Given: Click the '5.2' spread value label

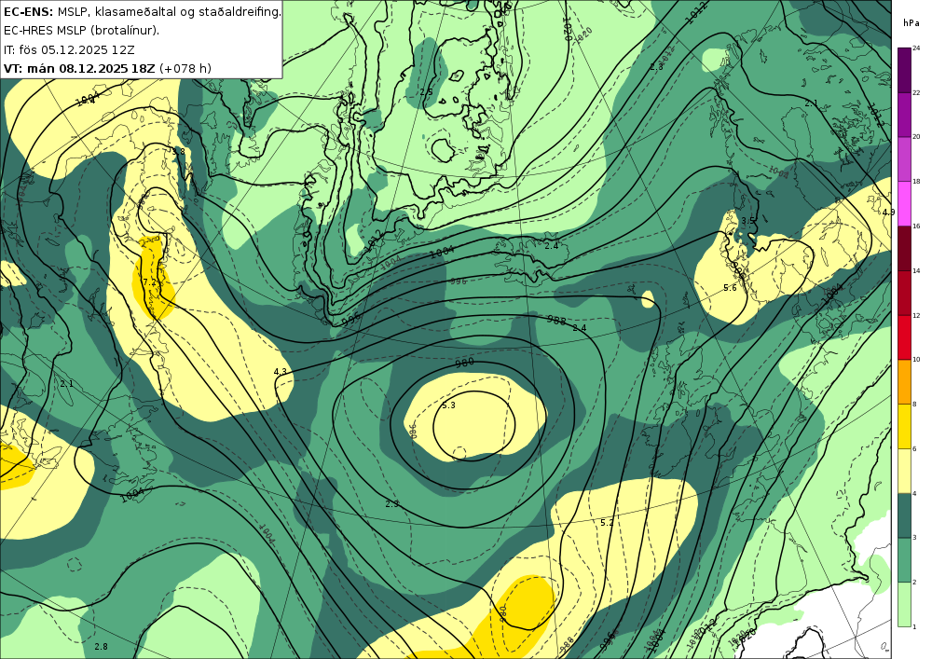Looking at the screenshot, I should point(607,523).
